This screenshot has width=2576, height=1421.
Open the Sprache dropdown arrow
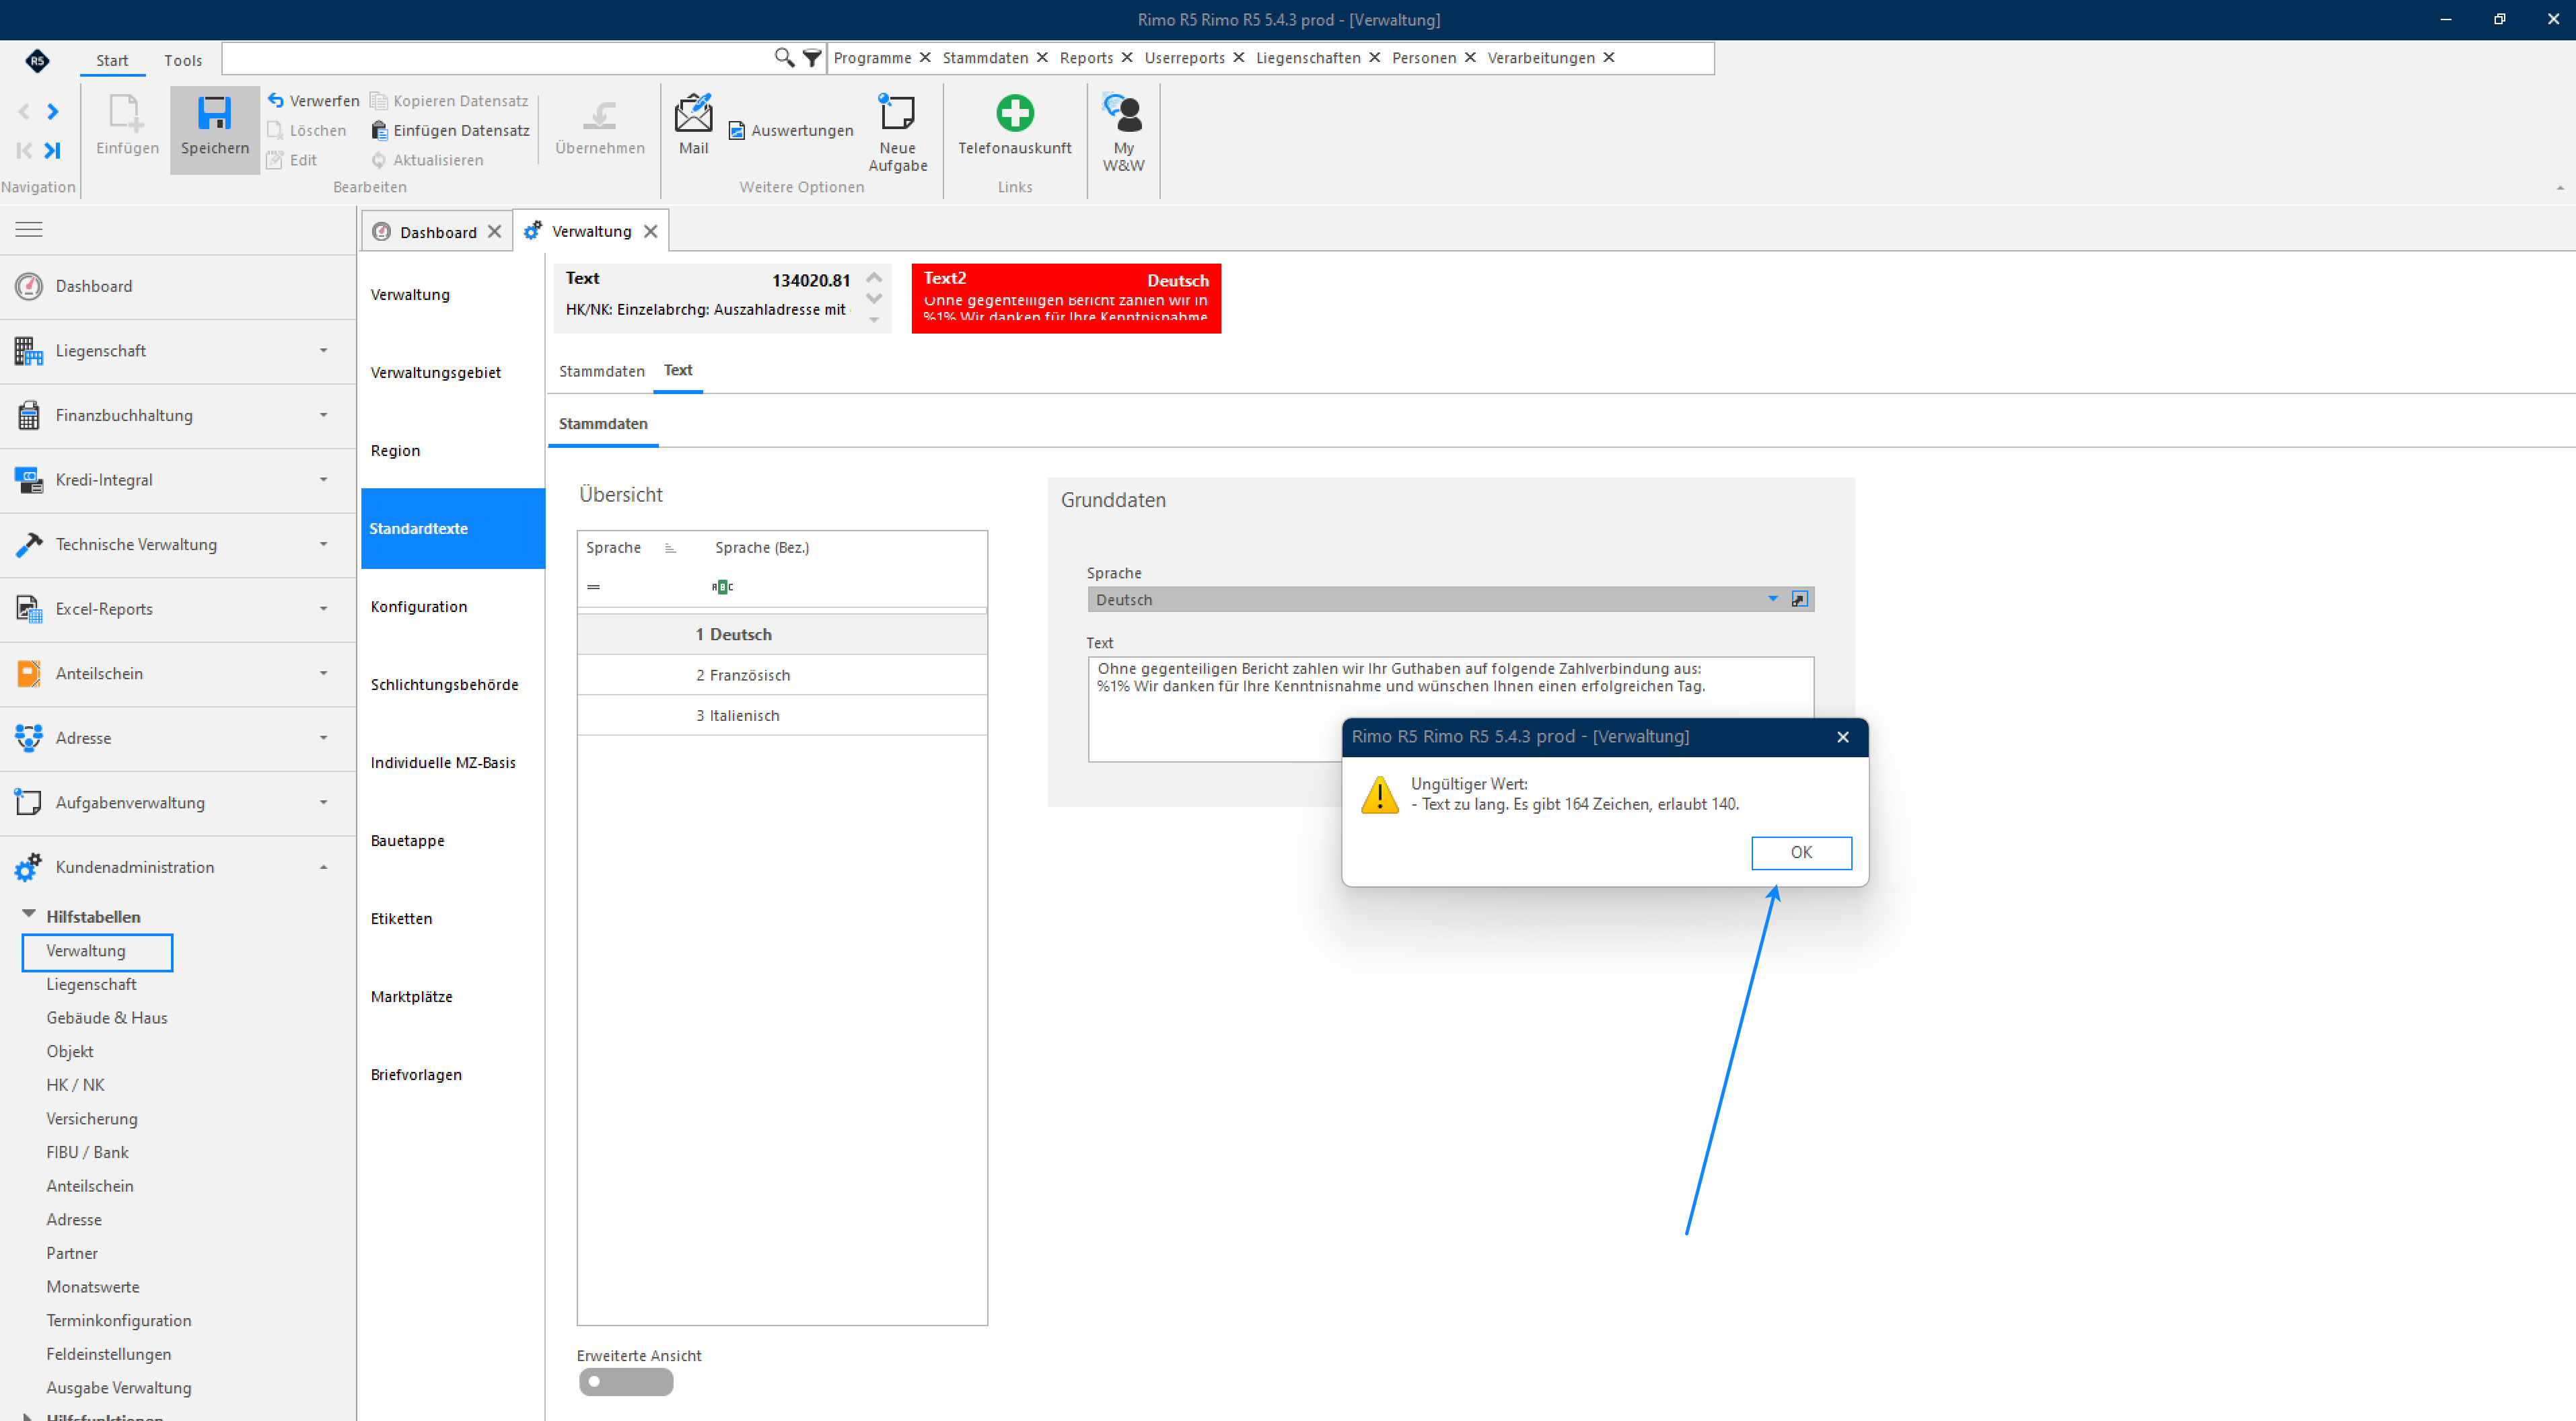1773,600
